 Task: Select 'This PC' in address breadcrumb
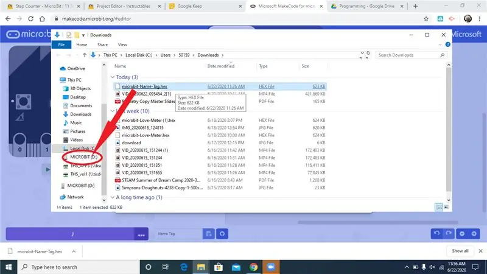[x=110, y=55]
